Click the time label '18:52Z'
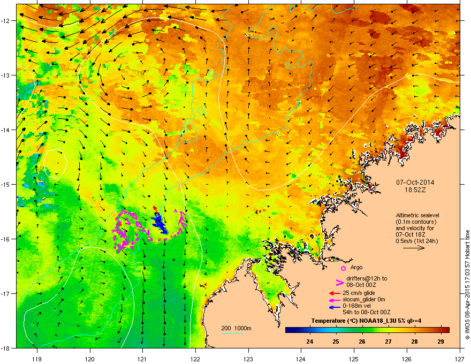 pos(415,190)
